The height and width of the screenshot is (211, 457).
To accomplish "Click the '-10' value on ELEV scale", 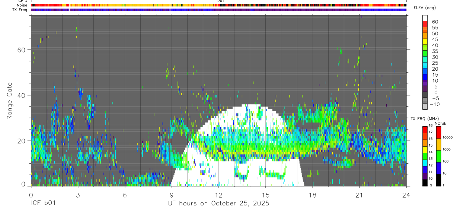I will click(435, 104).
